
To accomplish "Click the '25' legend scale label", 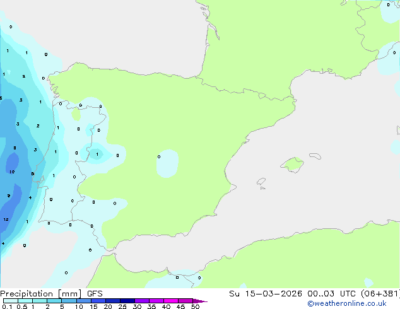I will (122, 306).
